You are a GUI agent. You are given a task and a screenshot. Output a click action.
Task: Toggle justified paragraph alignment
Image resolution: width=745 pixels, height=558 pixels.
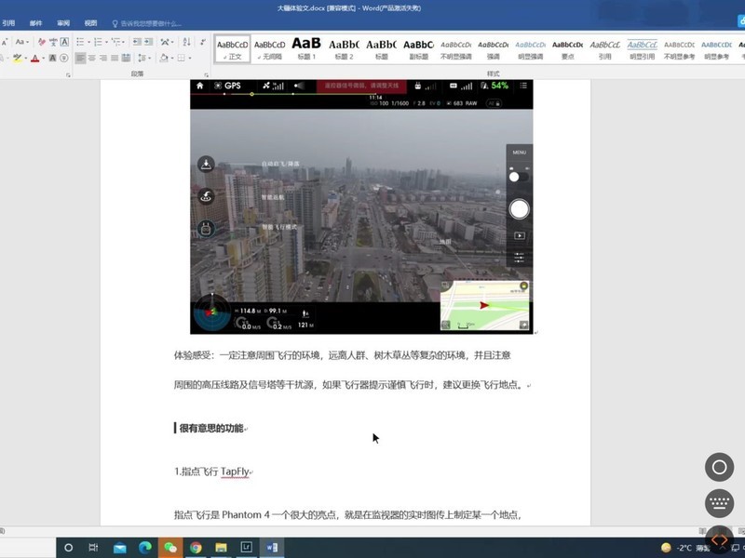(113, 58)
